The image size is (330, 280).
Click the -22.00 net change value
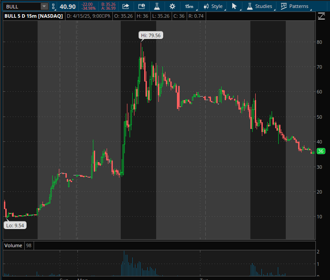click(x=87, y=4)
